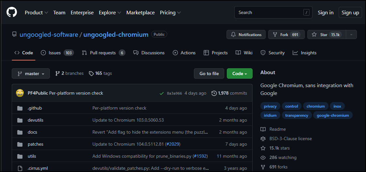Open the pull request #1592 link
The image size is (366, 172).
click(x=200, y=156)
